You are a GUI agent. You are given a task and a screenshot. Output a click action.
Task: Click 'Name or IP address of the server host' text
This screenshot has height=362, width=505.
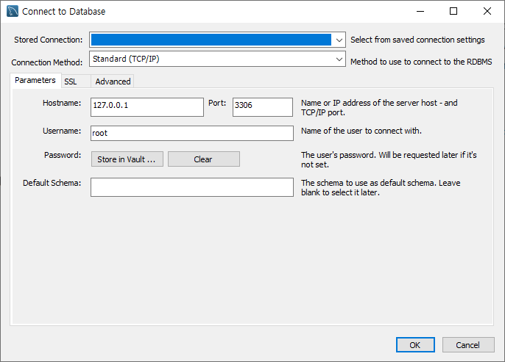pos(379,108)
